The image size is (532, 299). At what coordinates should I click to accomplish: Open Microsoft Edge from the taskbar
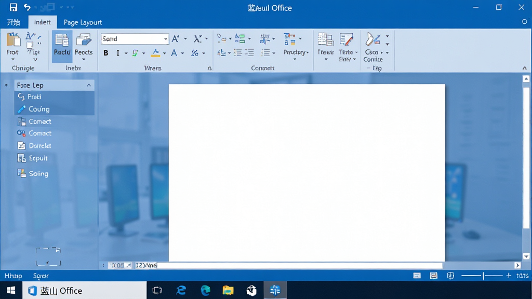tap(205, 291)
